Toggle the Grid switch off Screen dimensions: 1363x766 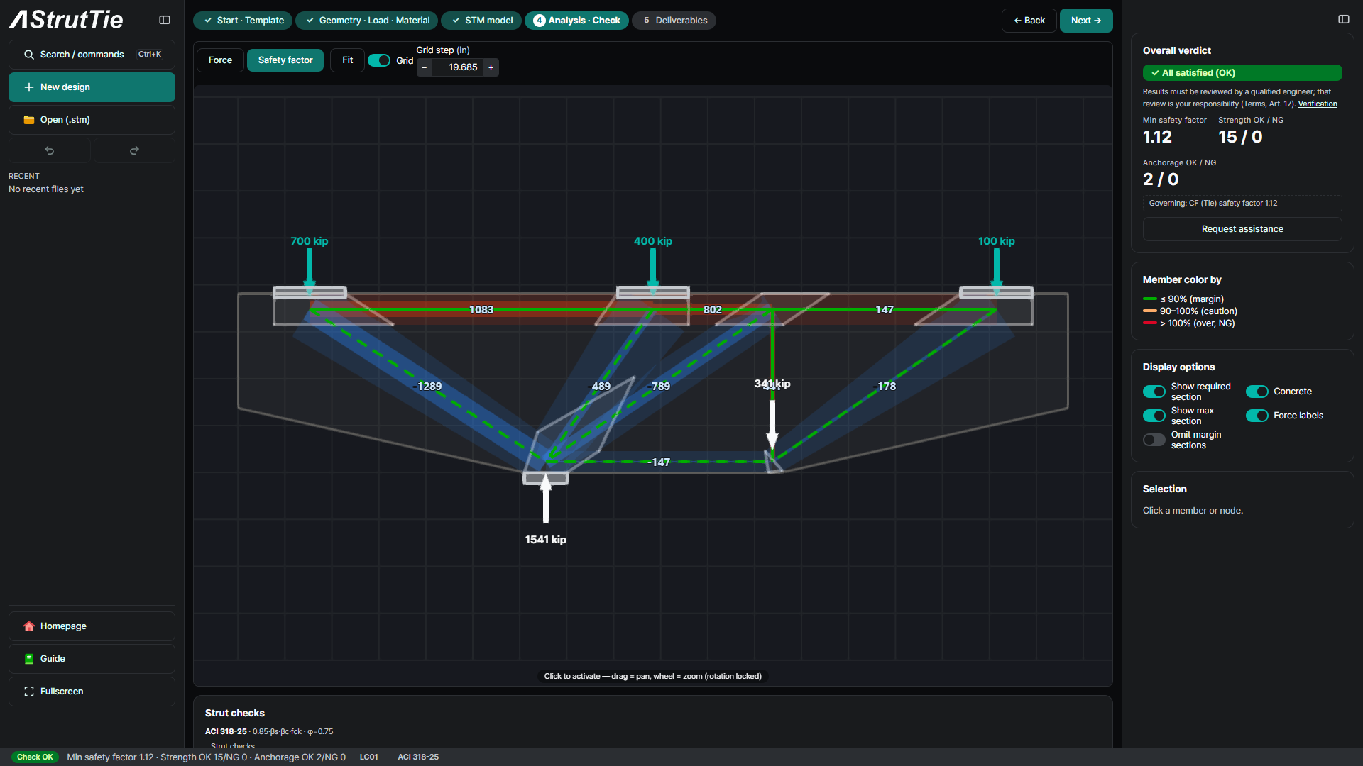pyautogui.click(x=379, y=61)
